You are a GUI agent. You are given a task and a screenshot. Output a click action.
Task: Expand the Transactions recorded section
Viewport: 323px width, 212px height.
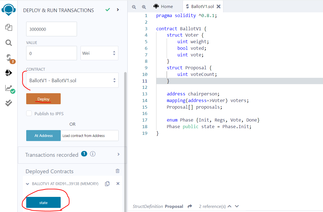[118, 154]
